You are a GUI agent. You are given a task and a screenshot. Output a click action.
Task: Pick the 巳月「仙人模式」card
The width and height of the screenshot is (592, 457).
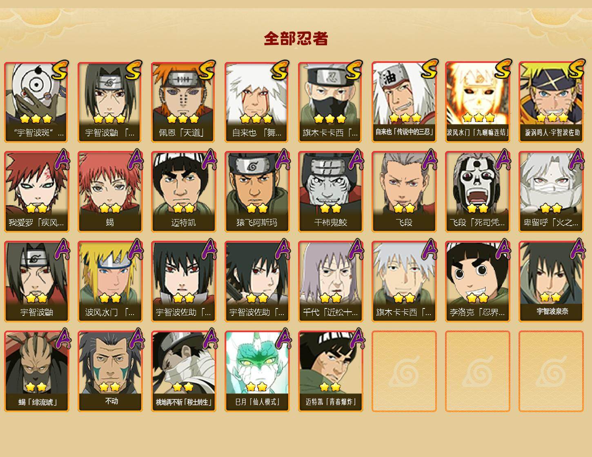pos(257,371)
